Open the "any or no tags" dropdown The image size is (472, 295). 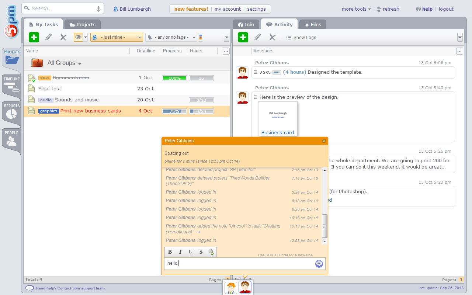(171, 37)
